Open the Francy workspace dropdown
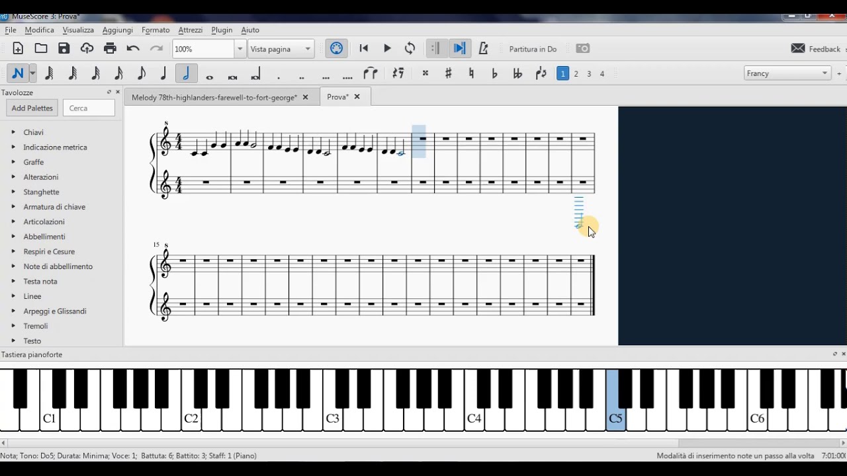The image size is (847, 476). [787, 73]
